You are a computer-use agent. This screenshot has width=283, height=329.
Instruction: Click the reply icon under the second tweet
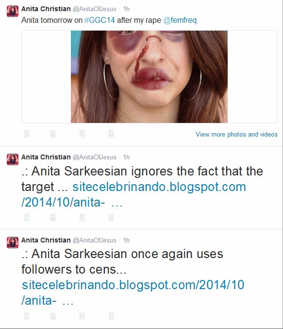point(27,217)
